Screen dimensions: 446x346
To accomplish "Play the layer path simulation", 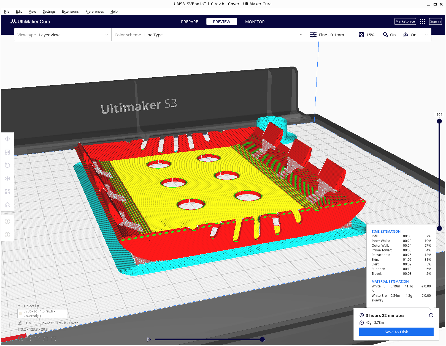I will click(149, 339).
